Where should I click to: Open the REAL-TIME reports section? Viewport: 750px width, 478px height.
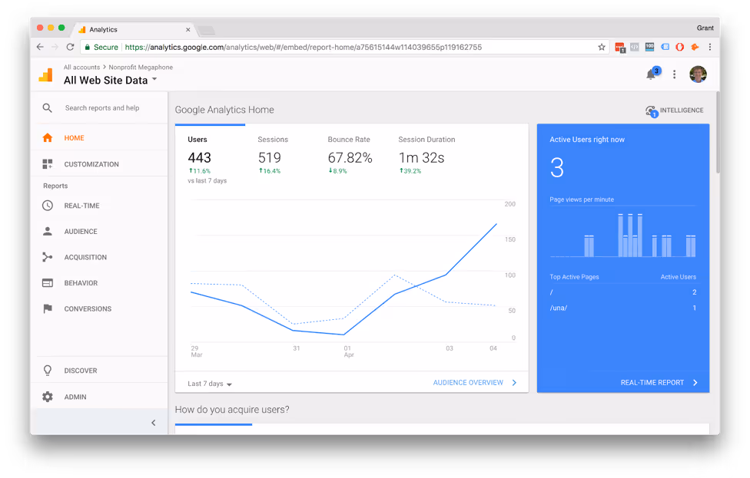99,206
